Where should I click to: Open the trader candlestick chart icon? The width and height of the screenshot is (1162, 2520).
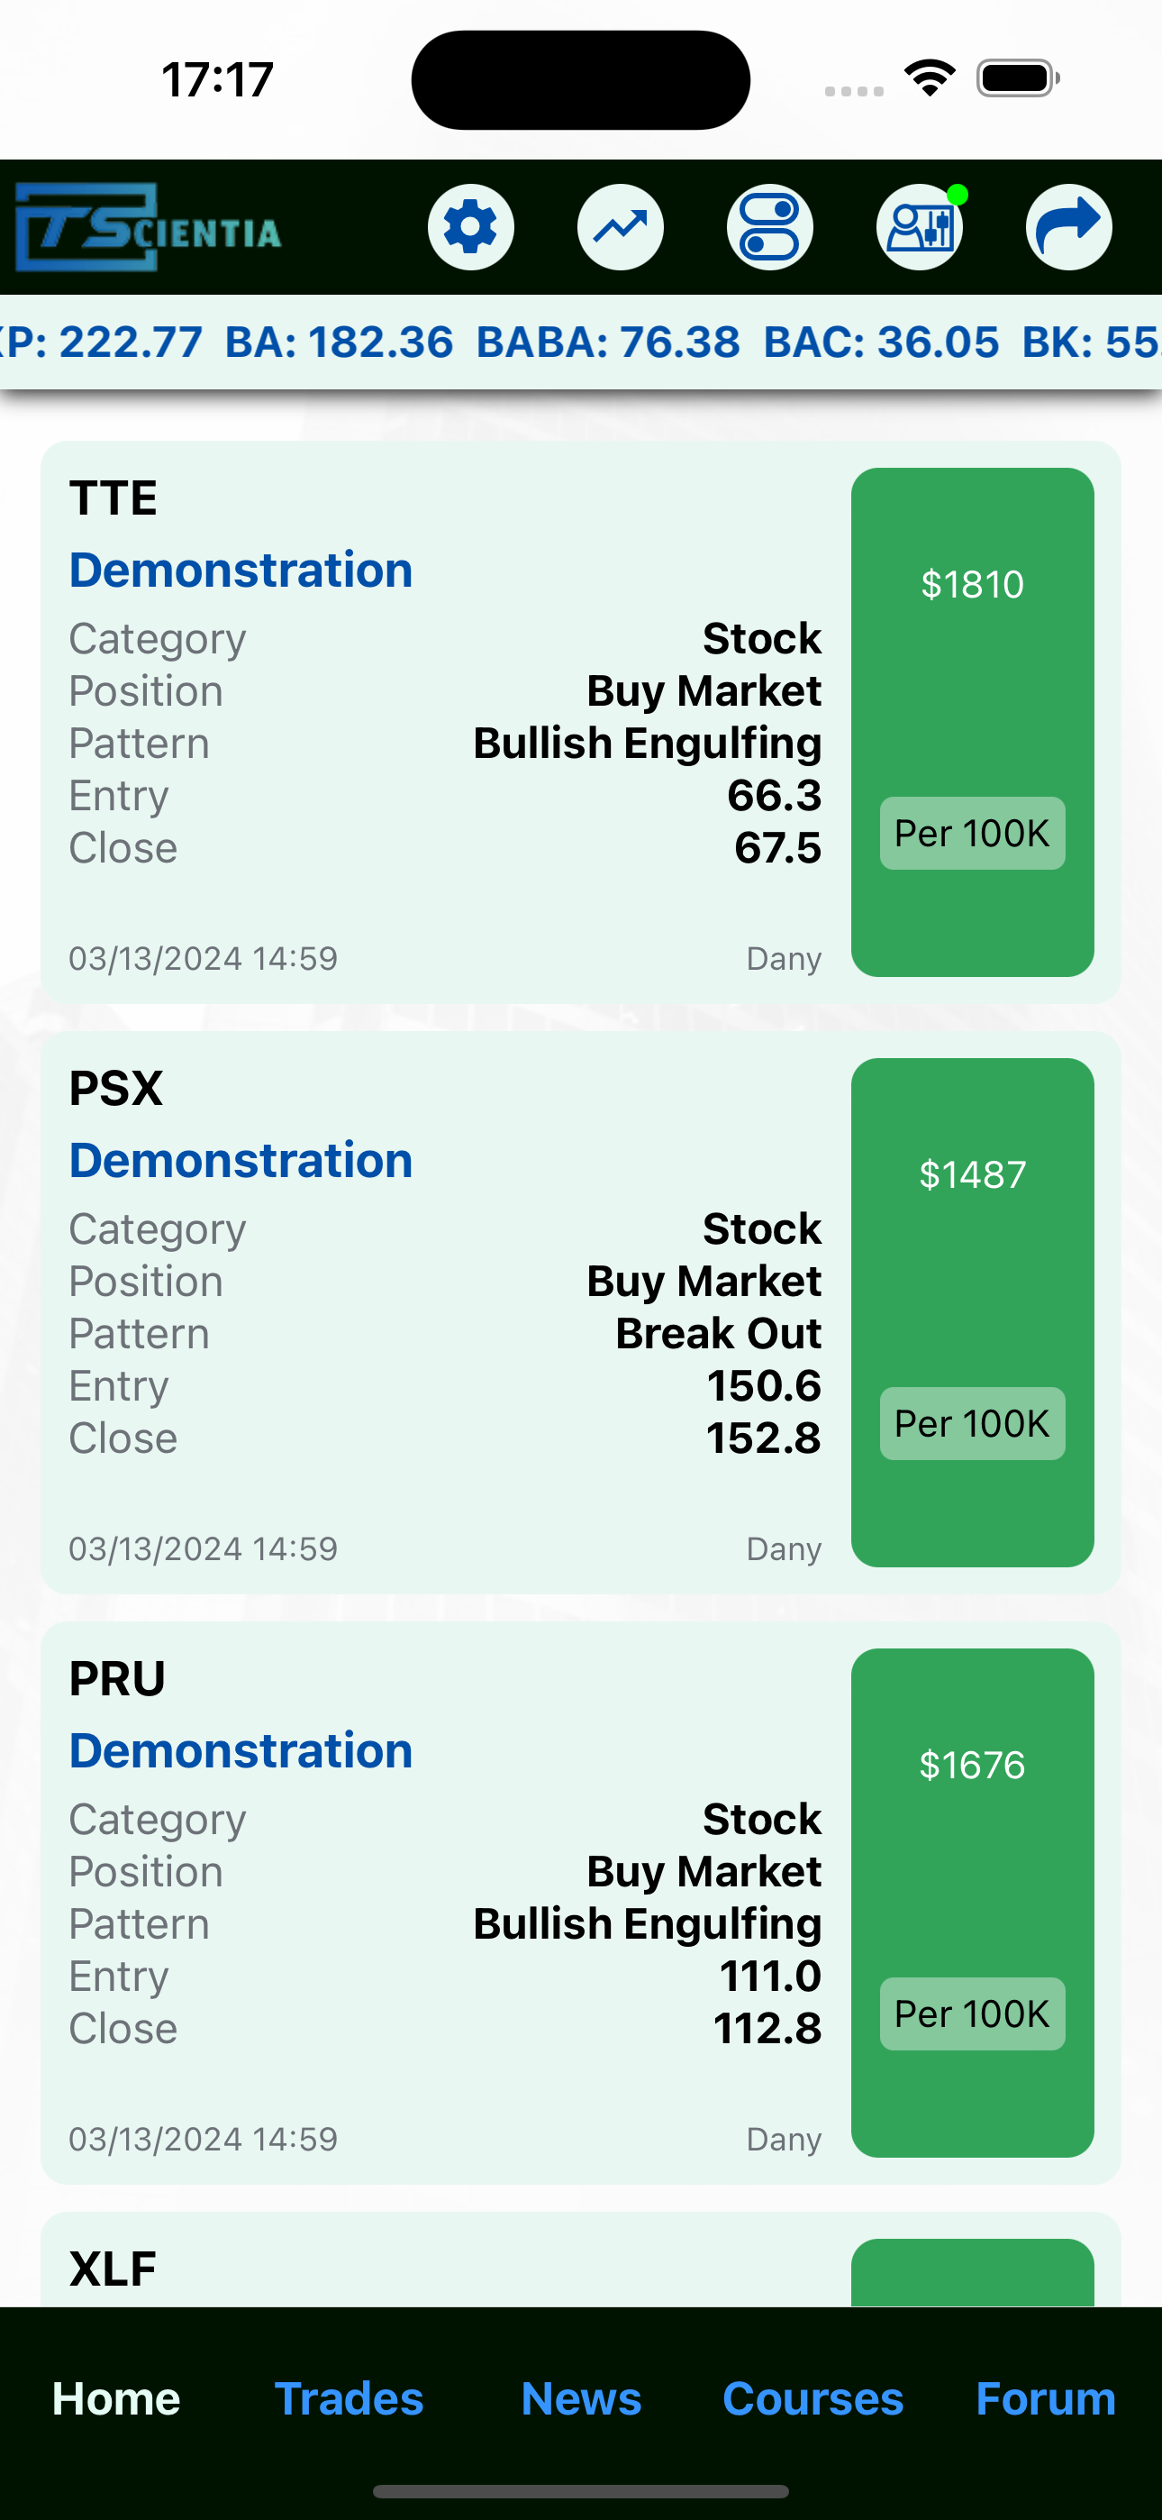(x=920, y=227)
